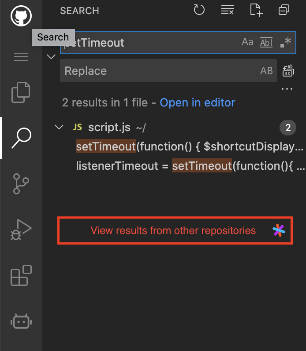Open the Explorer files view

pos(21,92)
